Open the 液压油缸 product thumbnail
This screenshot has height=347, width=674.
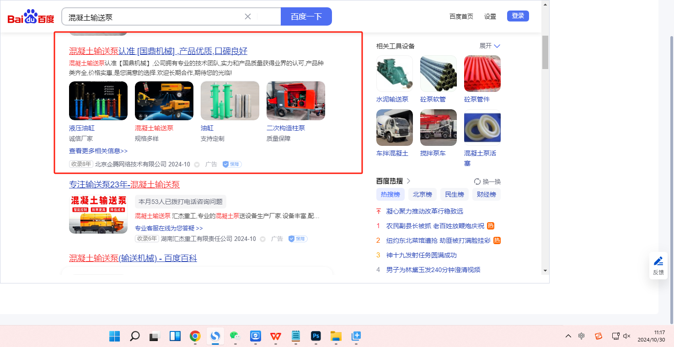98,101
